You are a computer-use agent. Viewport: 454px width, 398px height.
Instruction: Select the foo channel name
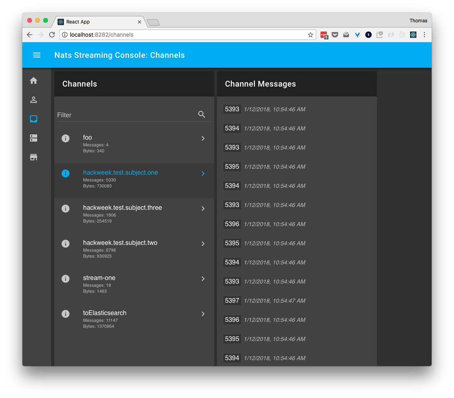point(88,138)
